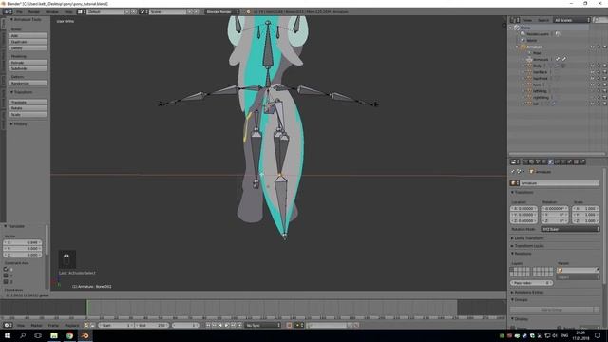Click the taskbar search magnifier icon
Image resolution: width=608 pixels, height=342 pixels.
pos(23,335)
